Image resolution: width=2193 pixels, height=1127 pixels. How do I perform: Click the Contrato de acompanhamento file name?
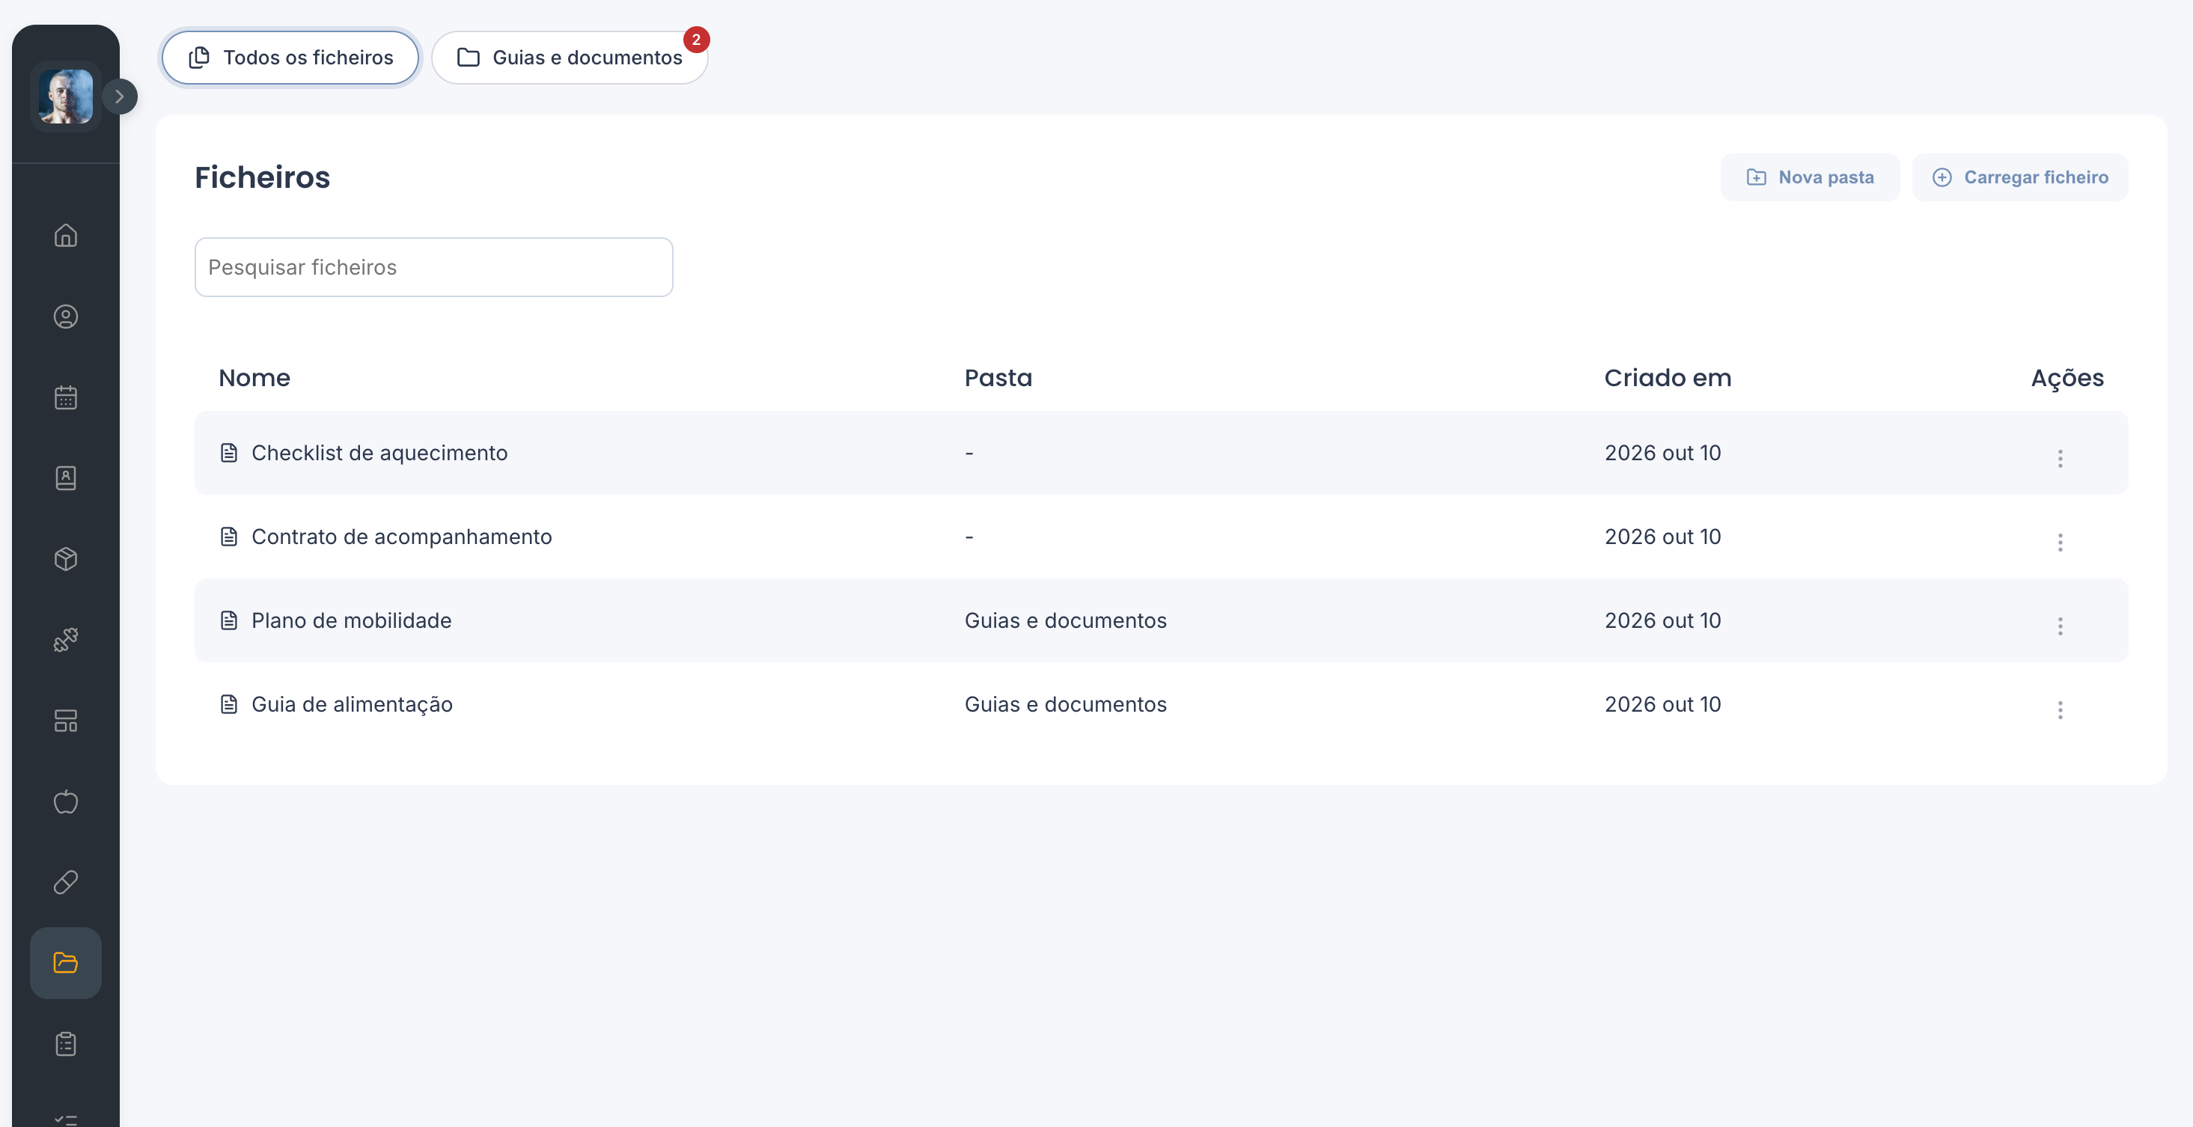[x=402, y=537]
